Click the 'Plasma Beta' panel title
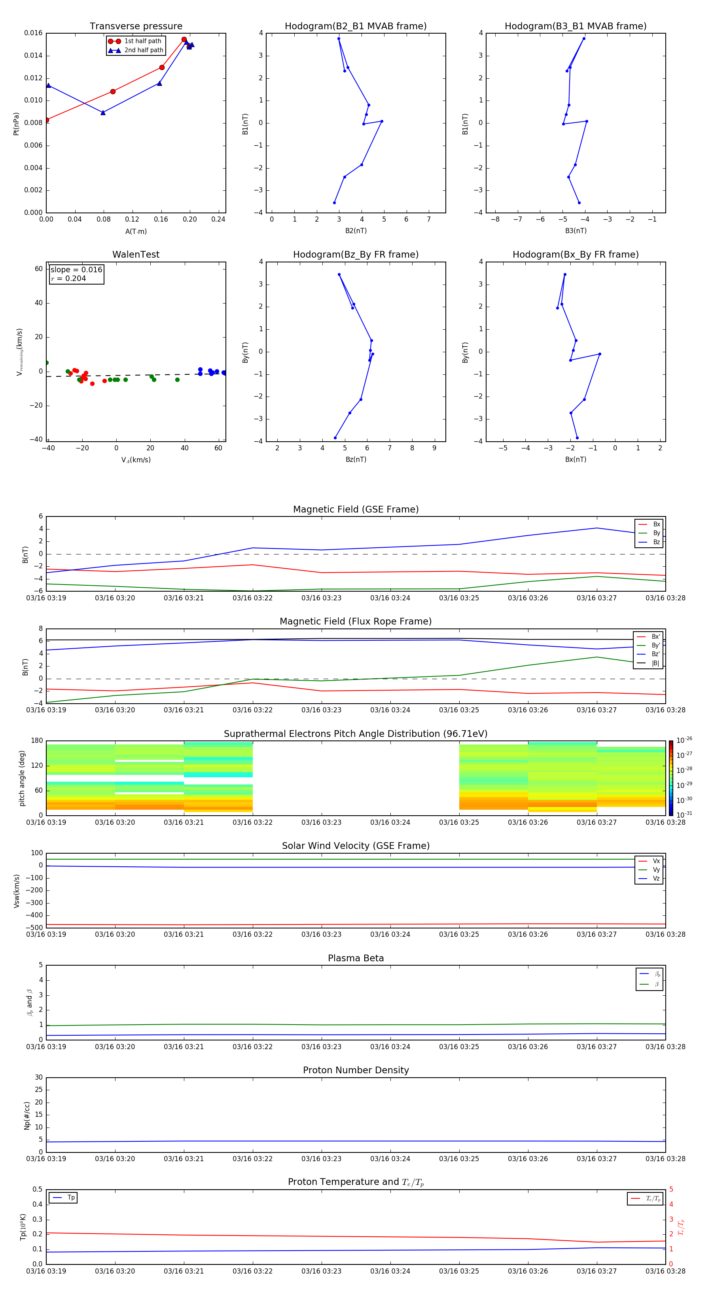The image size is (712, 1306). point(356,958)
